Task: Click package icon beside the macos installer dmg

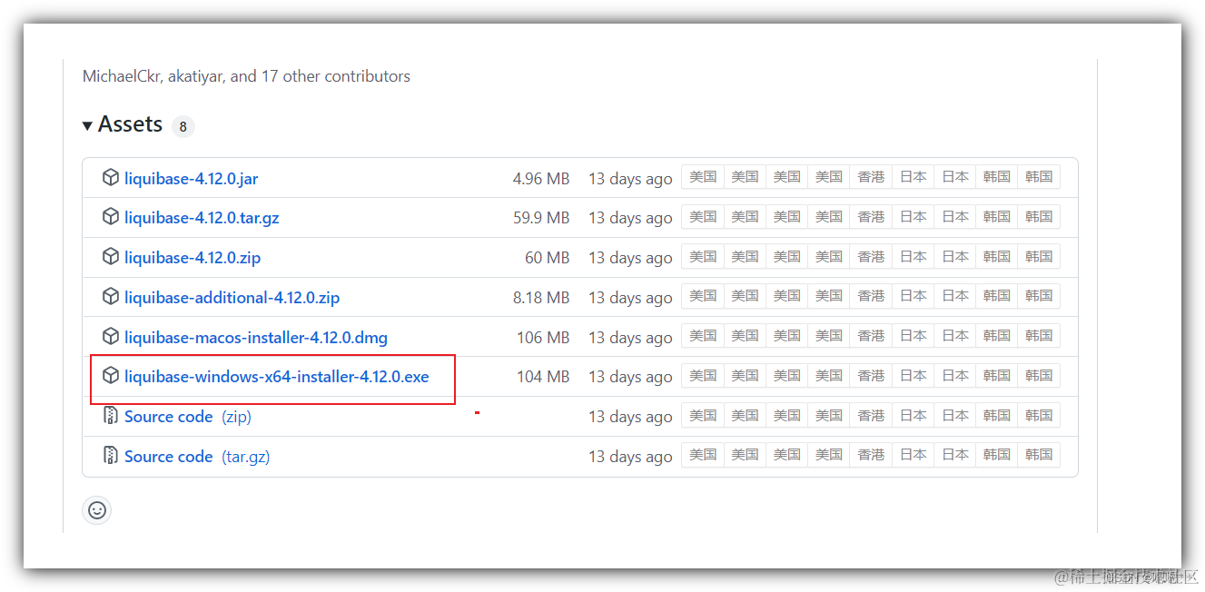Action: 111,337
